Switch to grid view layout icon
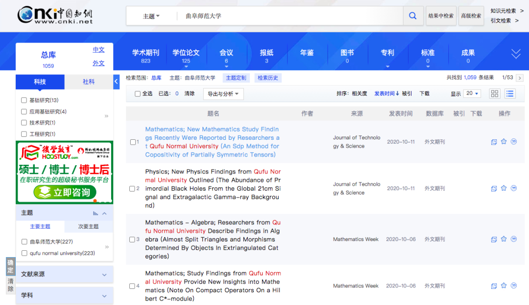 point(494,93)
